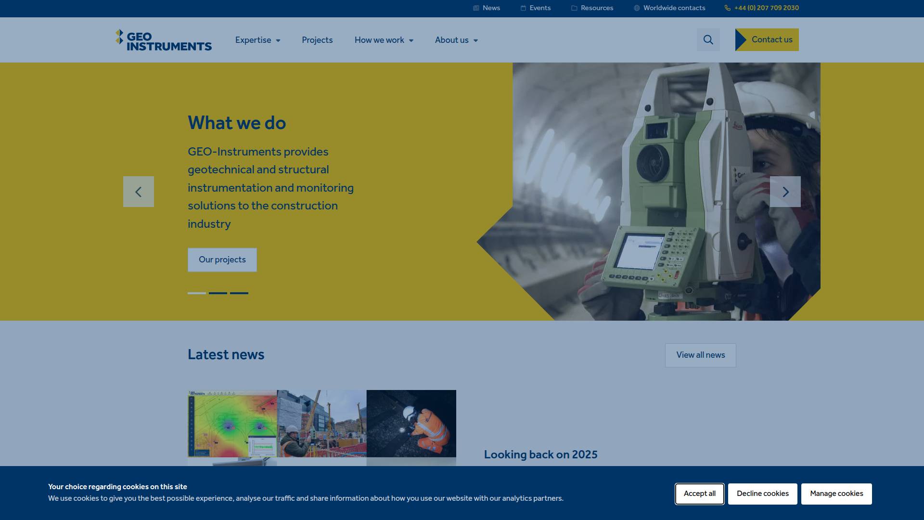Click the calendar icon beside Events
Screen dimensions: 924x520
point(523,8)
